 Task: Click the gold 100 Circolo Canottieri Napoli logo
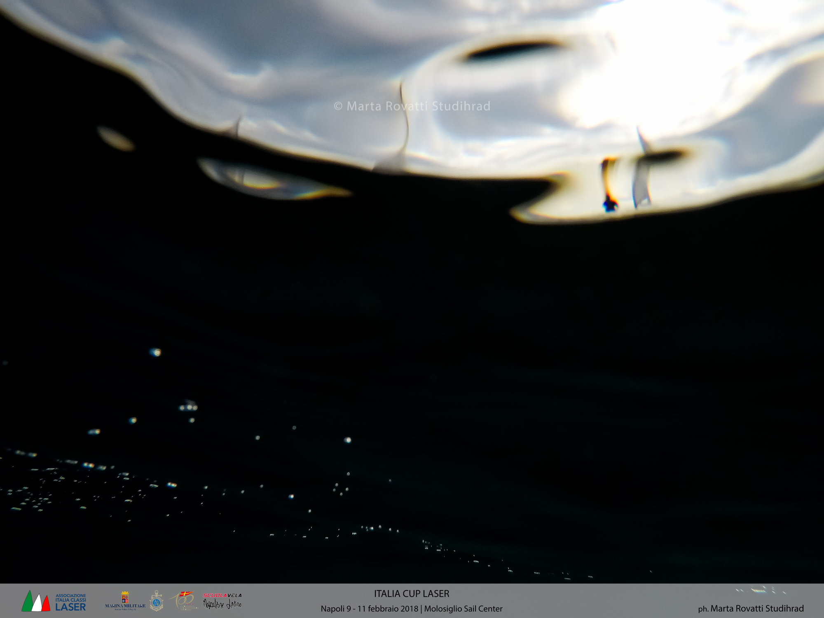click(183, 601)
